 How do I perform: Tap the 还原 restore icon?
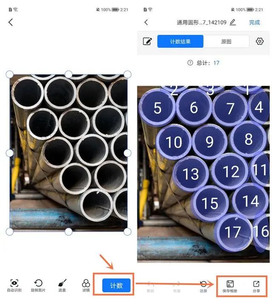[x=203, y=286]
